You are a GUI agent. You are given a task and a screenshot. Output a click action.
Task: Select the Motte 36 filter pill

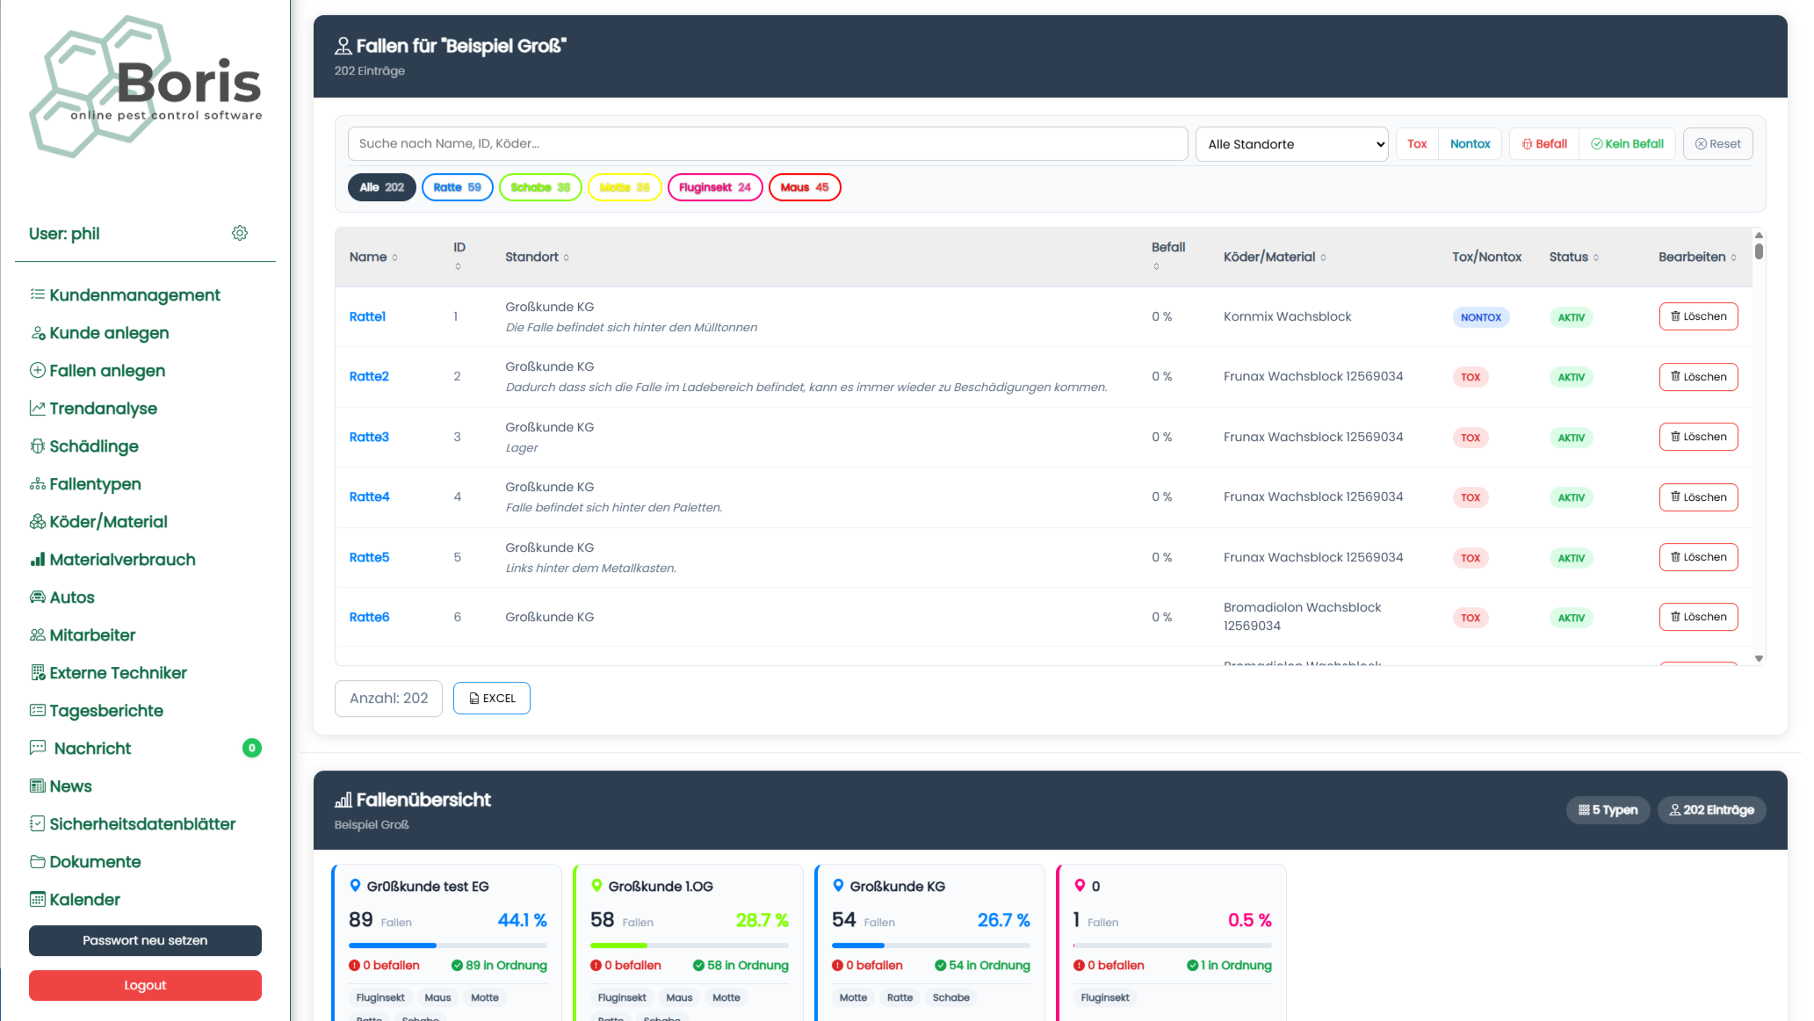tap(625, 187)
